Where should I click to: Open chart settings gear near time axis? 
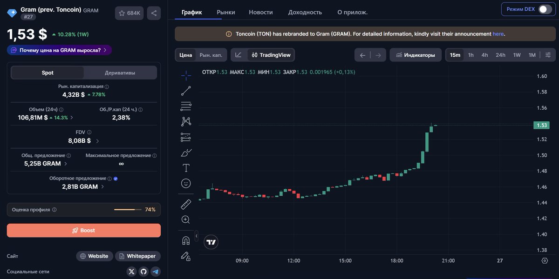point(545,261)
